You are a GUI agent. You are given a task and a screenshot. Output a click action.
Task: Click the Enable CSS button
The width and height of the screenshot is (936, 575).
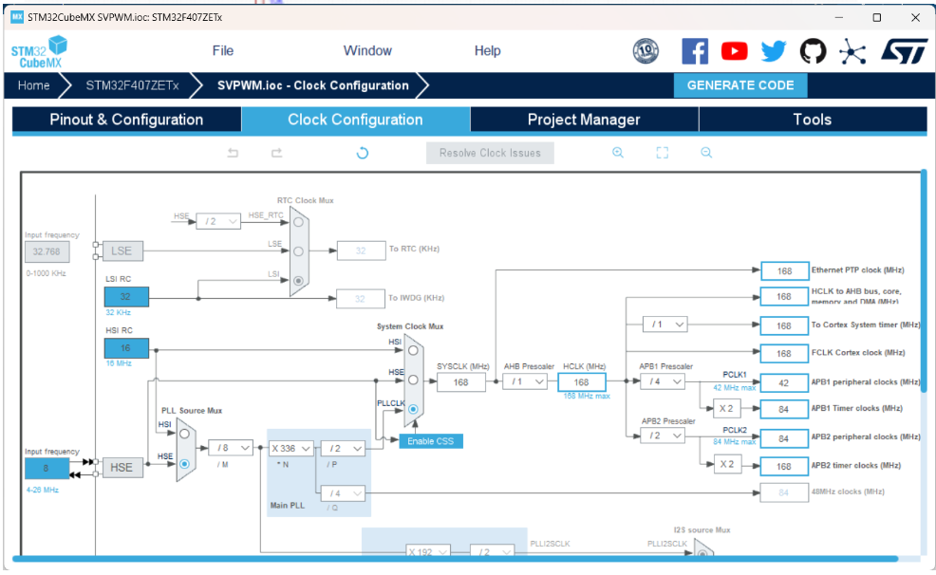pyautogui.click(x=431, y=441)
